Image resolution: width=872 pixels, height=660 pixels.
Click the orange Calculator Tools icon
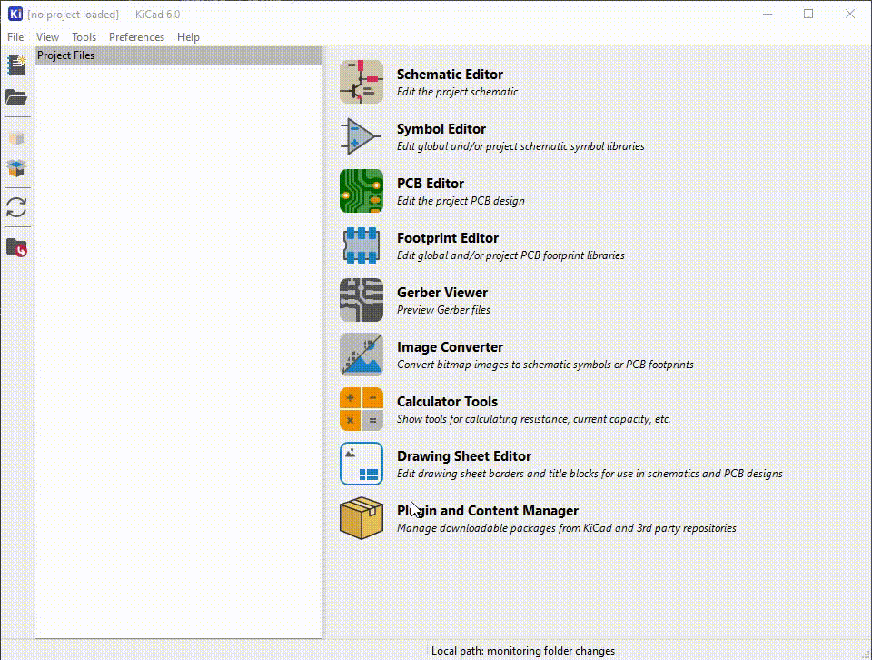coord(362,409)
